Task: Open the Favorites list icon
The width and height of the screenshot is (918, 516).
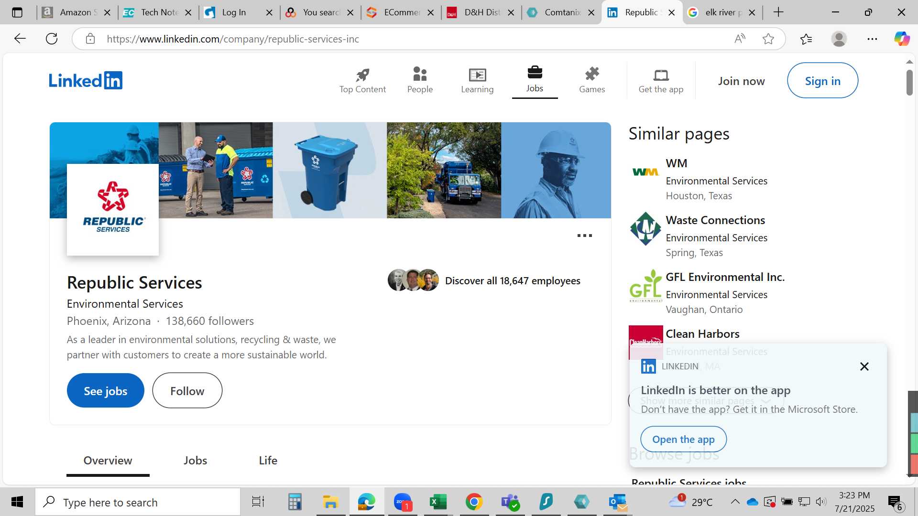Action: [x=806, y=39]
